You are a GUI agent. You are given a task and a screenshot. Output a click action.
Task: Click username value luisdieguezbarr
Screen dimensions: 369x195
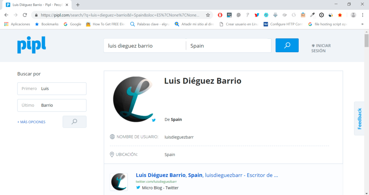(x=179, y=137)
